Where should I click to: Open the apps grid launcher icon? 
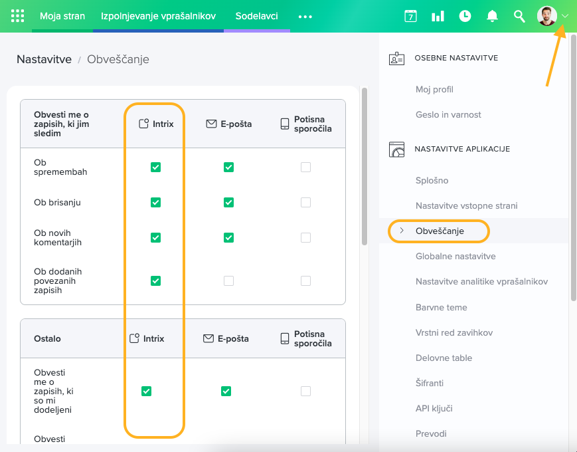coord(18,16)
